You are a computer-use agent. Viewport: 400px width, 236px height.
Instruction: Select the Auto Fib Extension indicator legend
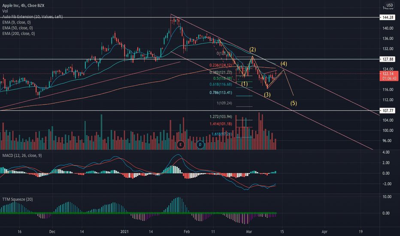click(32, 17)
